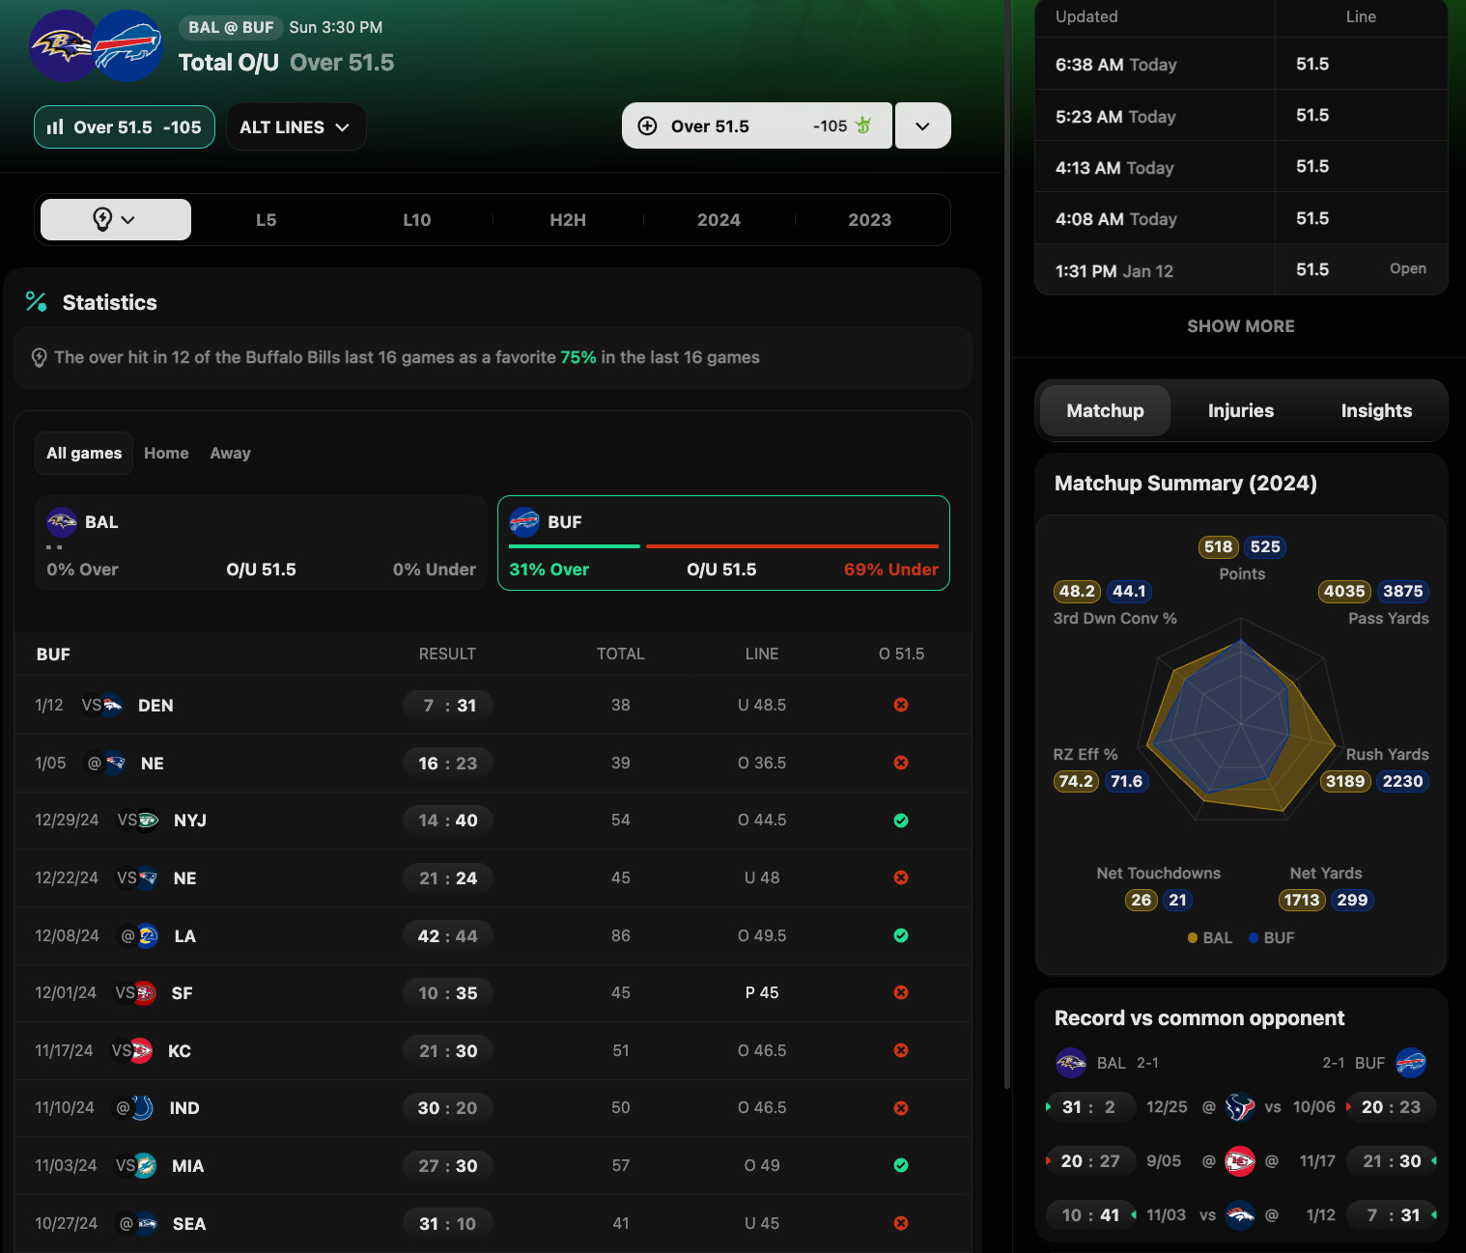Image resolution: width=1466 pixels, height=1253 pixels.
Task: Click the 49ers logo in the 12/01/24 row
Action: point(145,993)
